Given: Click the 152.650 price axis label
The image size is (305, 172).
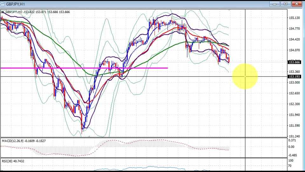Looking at the screenshot, I should pyautogui.click(x=294, y=93).
